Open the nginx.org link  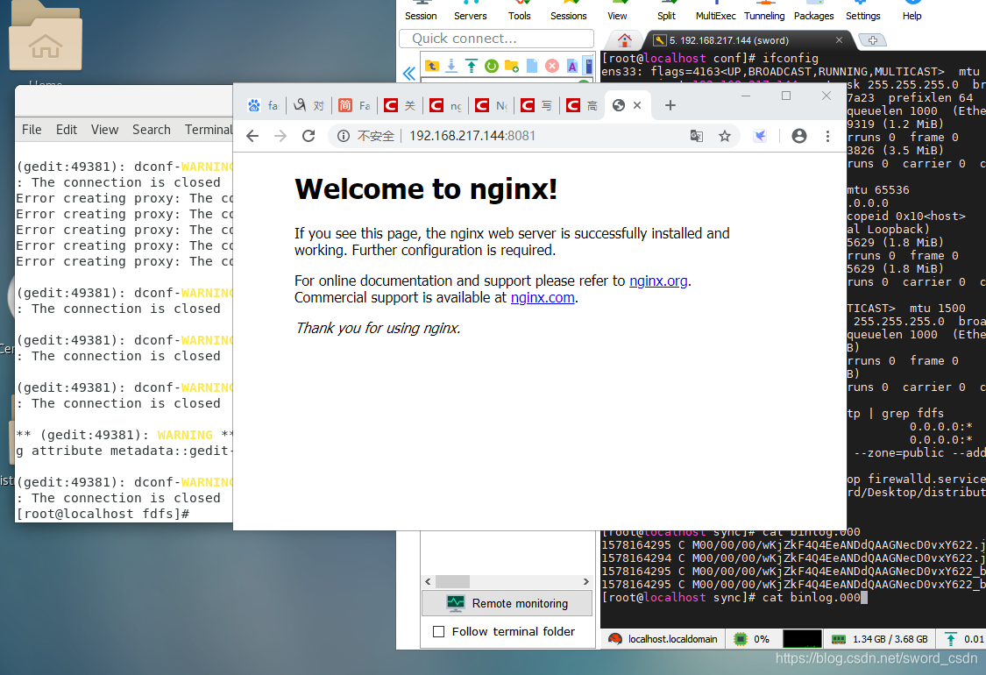658,281
